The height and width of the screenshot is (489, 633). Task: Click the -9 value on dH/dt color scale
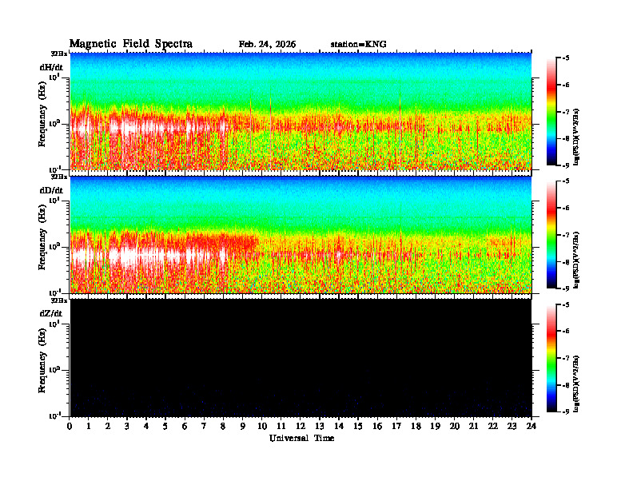click(x=566, y=165)
